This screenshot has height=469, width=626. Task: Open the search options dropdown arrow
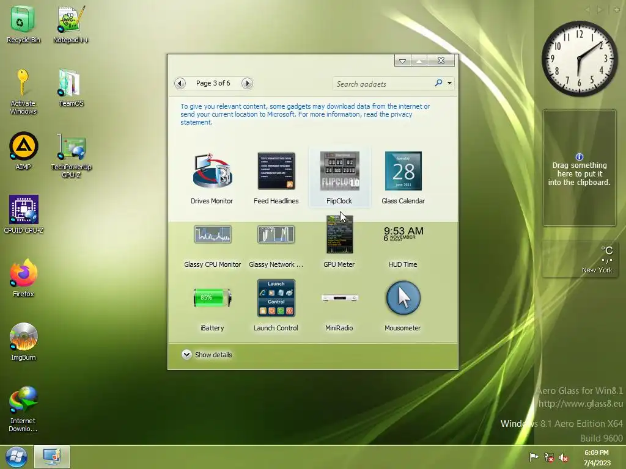(x=449, y=83)
